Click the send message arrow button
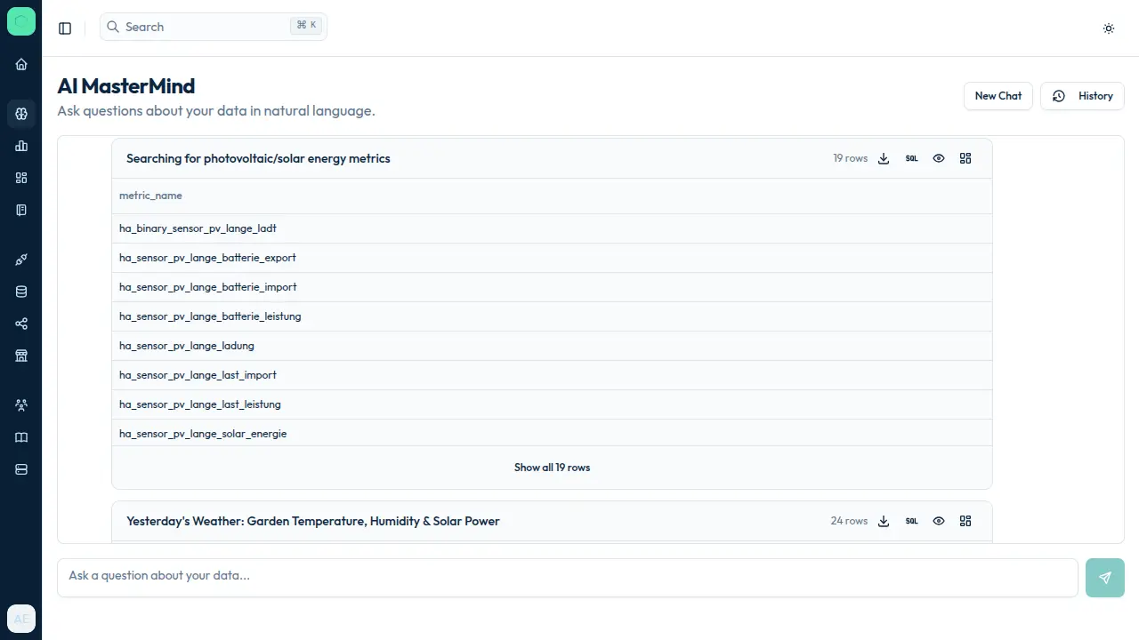 1104,578
